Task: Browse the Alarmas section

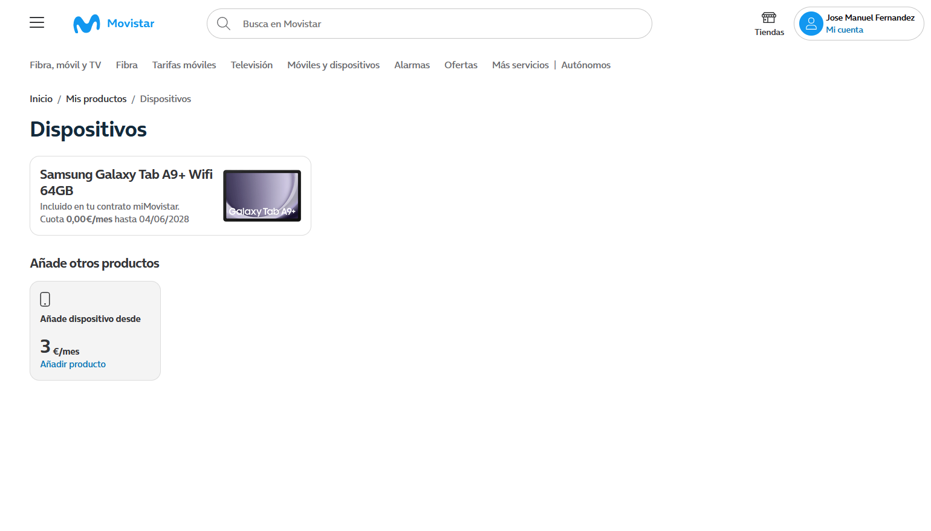Action: click(412, 65)
